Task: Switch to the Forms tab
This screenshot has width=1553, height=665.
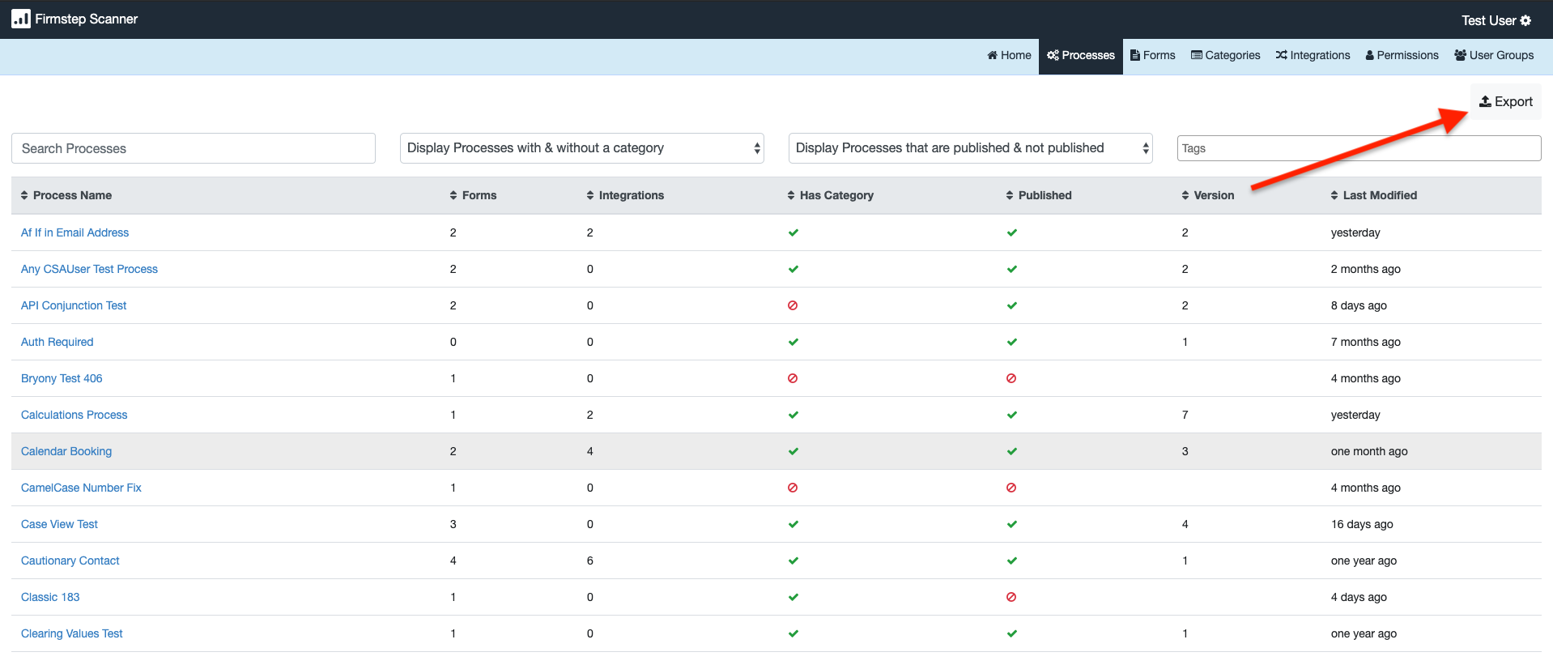Action: (1152, 55)
